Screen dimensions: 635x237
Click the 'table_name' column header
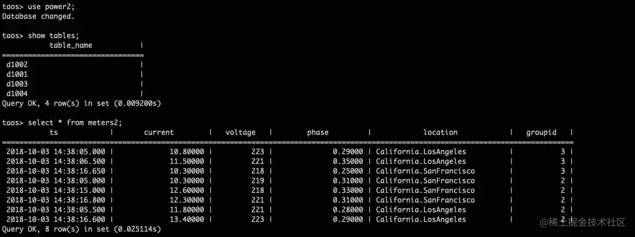point(71,45)
